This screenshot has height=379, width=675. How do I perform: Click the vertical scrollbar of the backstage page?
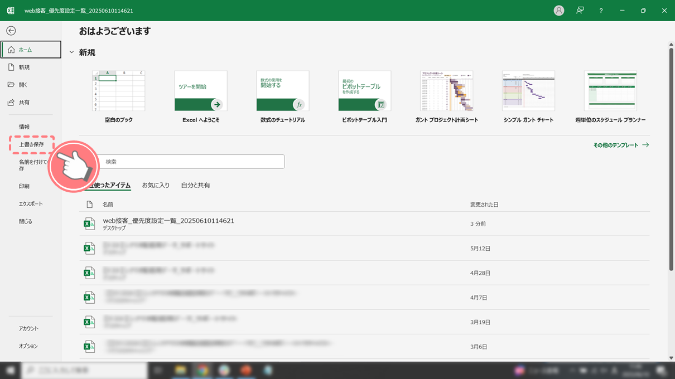(x=671, y=159)
